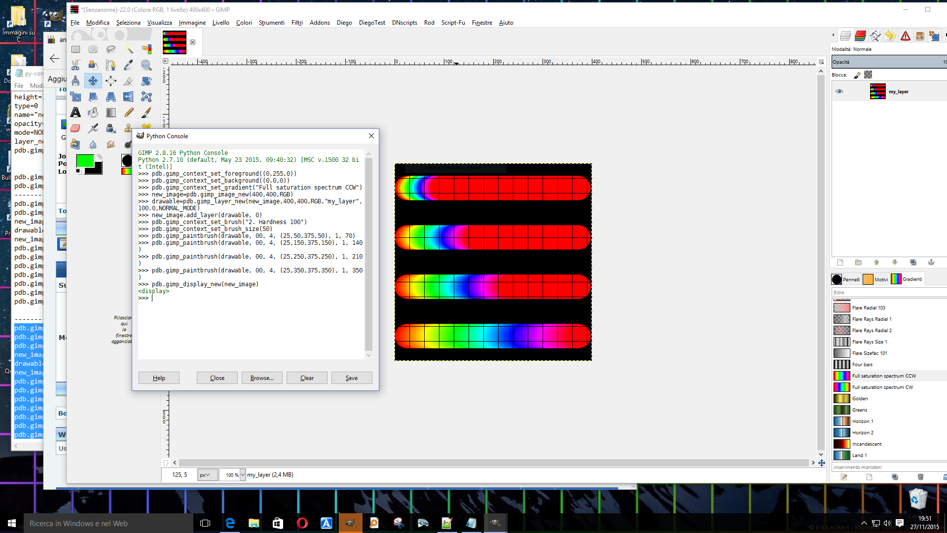This screenshot has width=947, height=533.
Task: Toggle lock pixels brush icon
Action: (x=857, y=75)
